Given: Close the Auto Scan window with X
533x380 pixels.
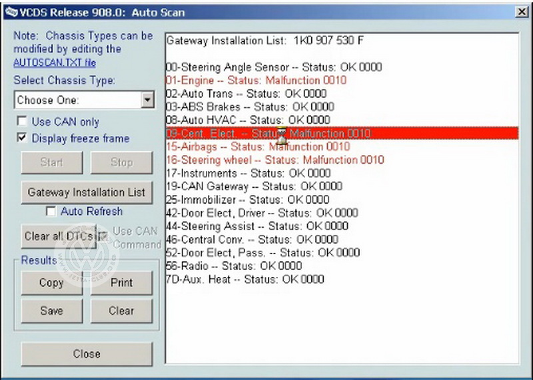Looking at the screenshot, I should pyautogui.click(x=522, y=12).
